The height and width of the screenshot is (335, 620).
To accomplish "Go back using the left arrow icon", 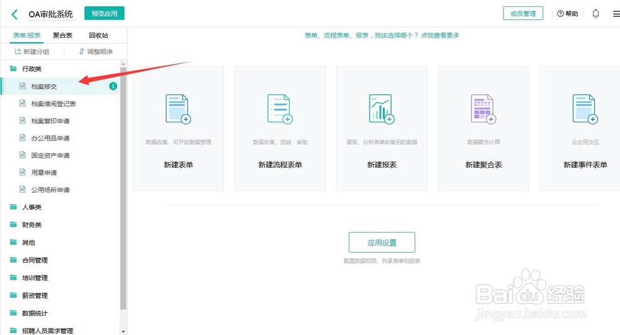I will (15, 14).
